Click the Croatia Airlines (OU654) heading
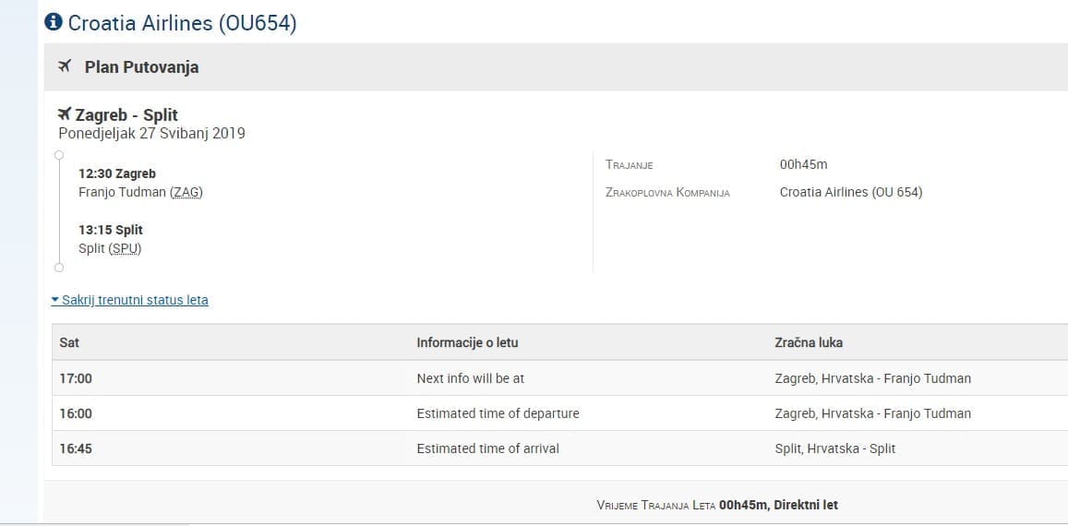 tap(182, 23)
